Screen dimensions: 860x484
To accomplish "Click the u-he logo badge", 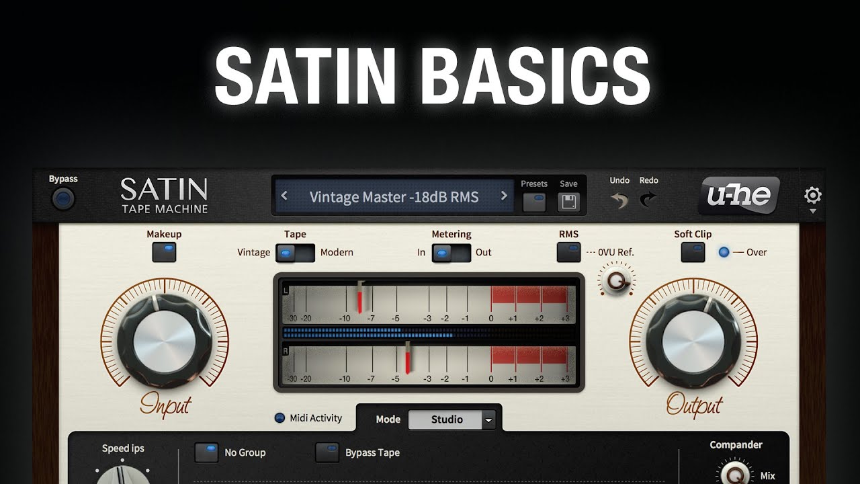I will coord(738,196).
